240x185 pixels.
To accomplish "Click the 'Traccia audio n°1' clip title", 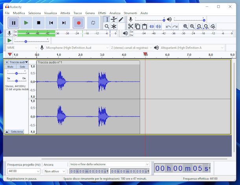I will pos(50,62).
